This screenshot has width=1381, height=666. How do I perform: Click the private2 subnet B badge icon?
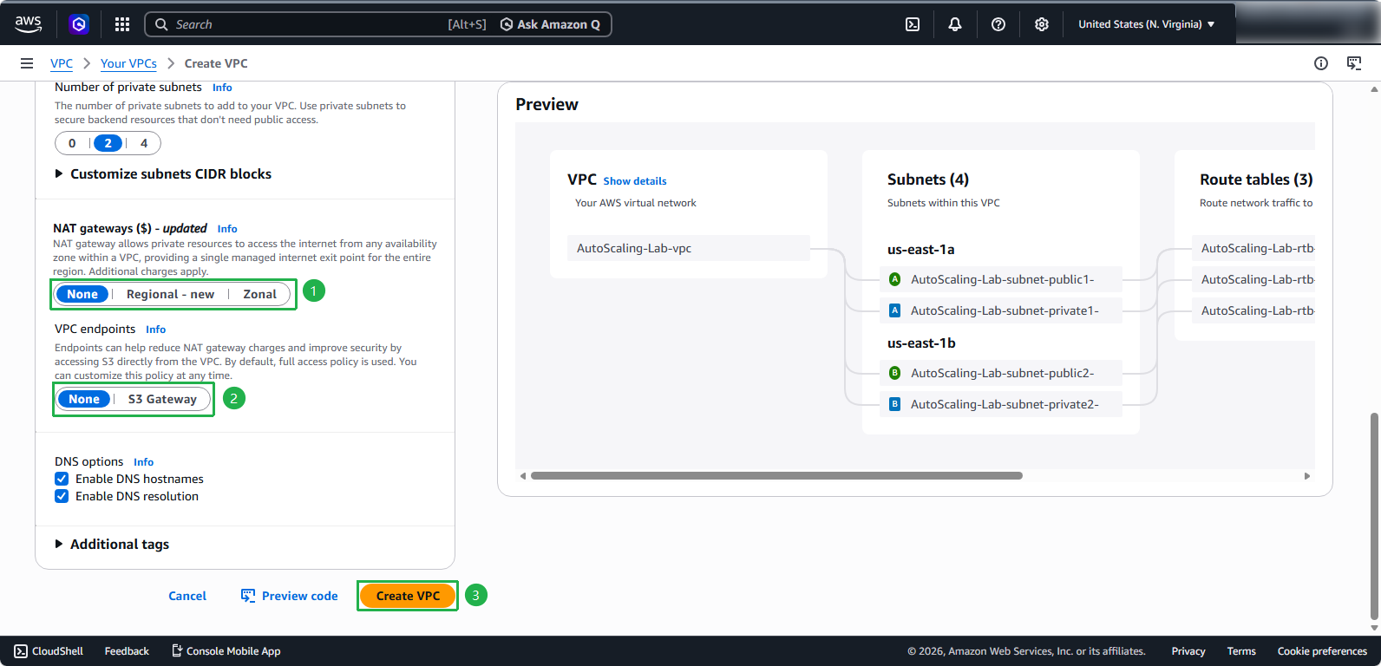point(894,404)
